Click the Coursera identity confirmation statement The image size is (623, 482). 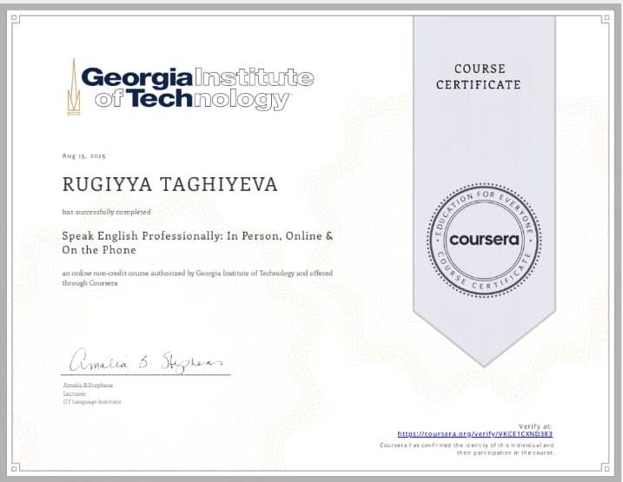(467, 448)
